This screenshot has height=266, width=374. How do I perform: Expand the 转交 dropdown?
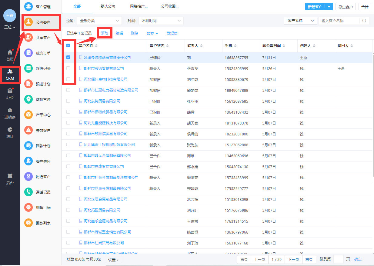point(152,34)
